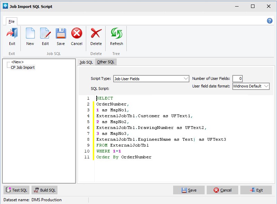Click the bottom Exit button
The image size is (277, 204).
[256, 190]
